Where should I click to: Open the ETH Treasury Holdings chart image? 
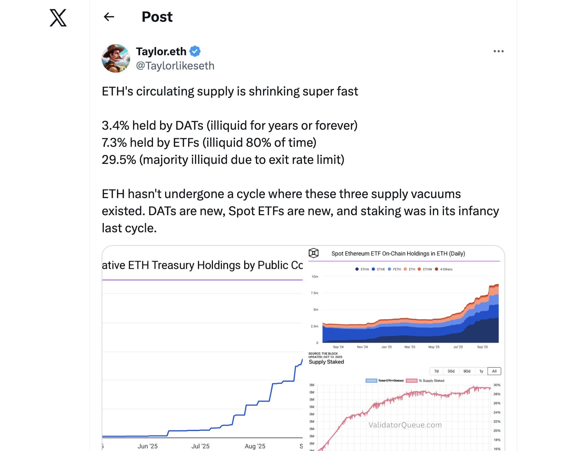point(202,356)
